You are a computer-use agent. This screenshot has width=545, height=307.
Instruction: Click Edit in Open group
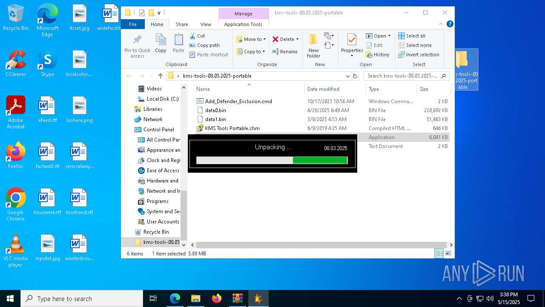[374, 45]
